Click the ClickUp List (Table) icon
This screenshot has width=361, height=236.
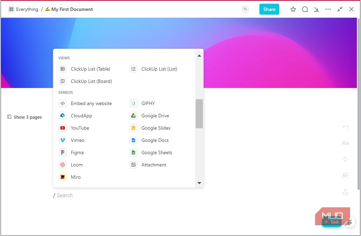[x=62, y=69]
